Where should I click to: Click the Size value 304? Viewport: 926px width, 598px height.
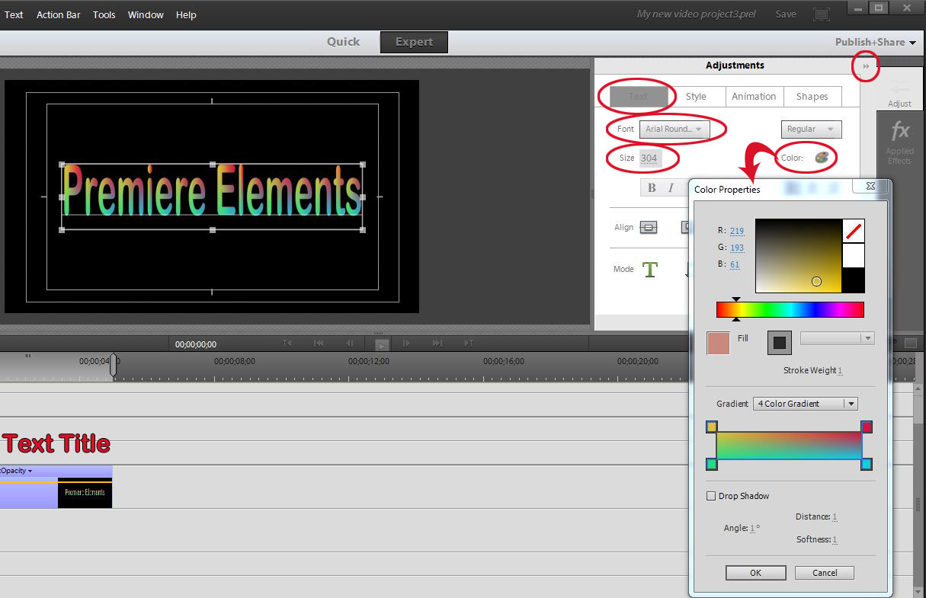pyautogui.click(x=649, y=158)
